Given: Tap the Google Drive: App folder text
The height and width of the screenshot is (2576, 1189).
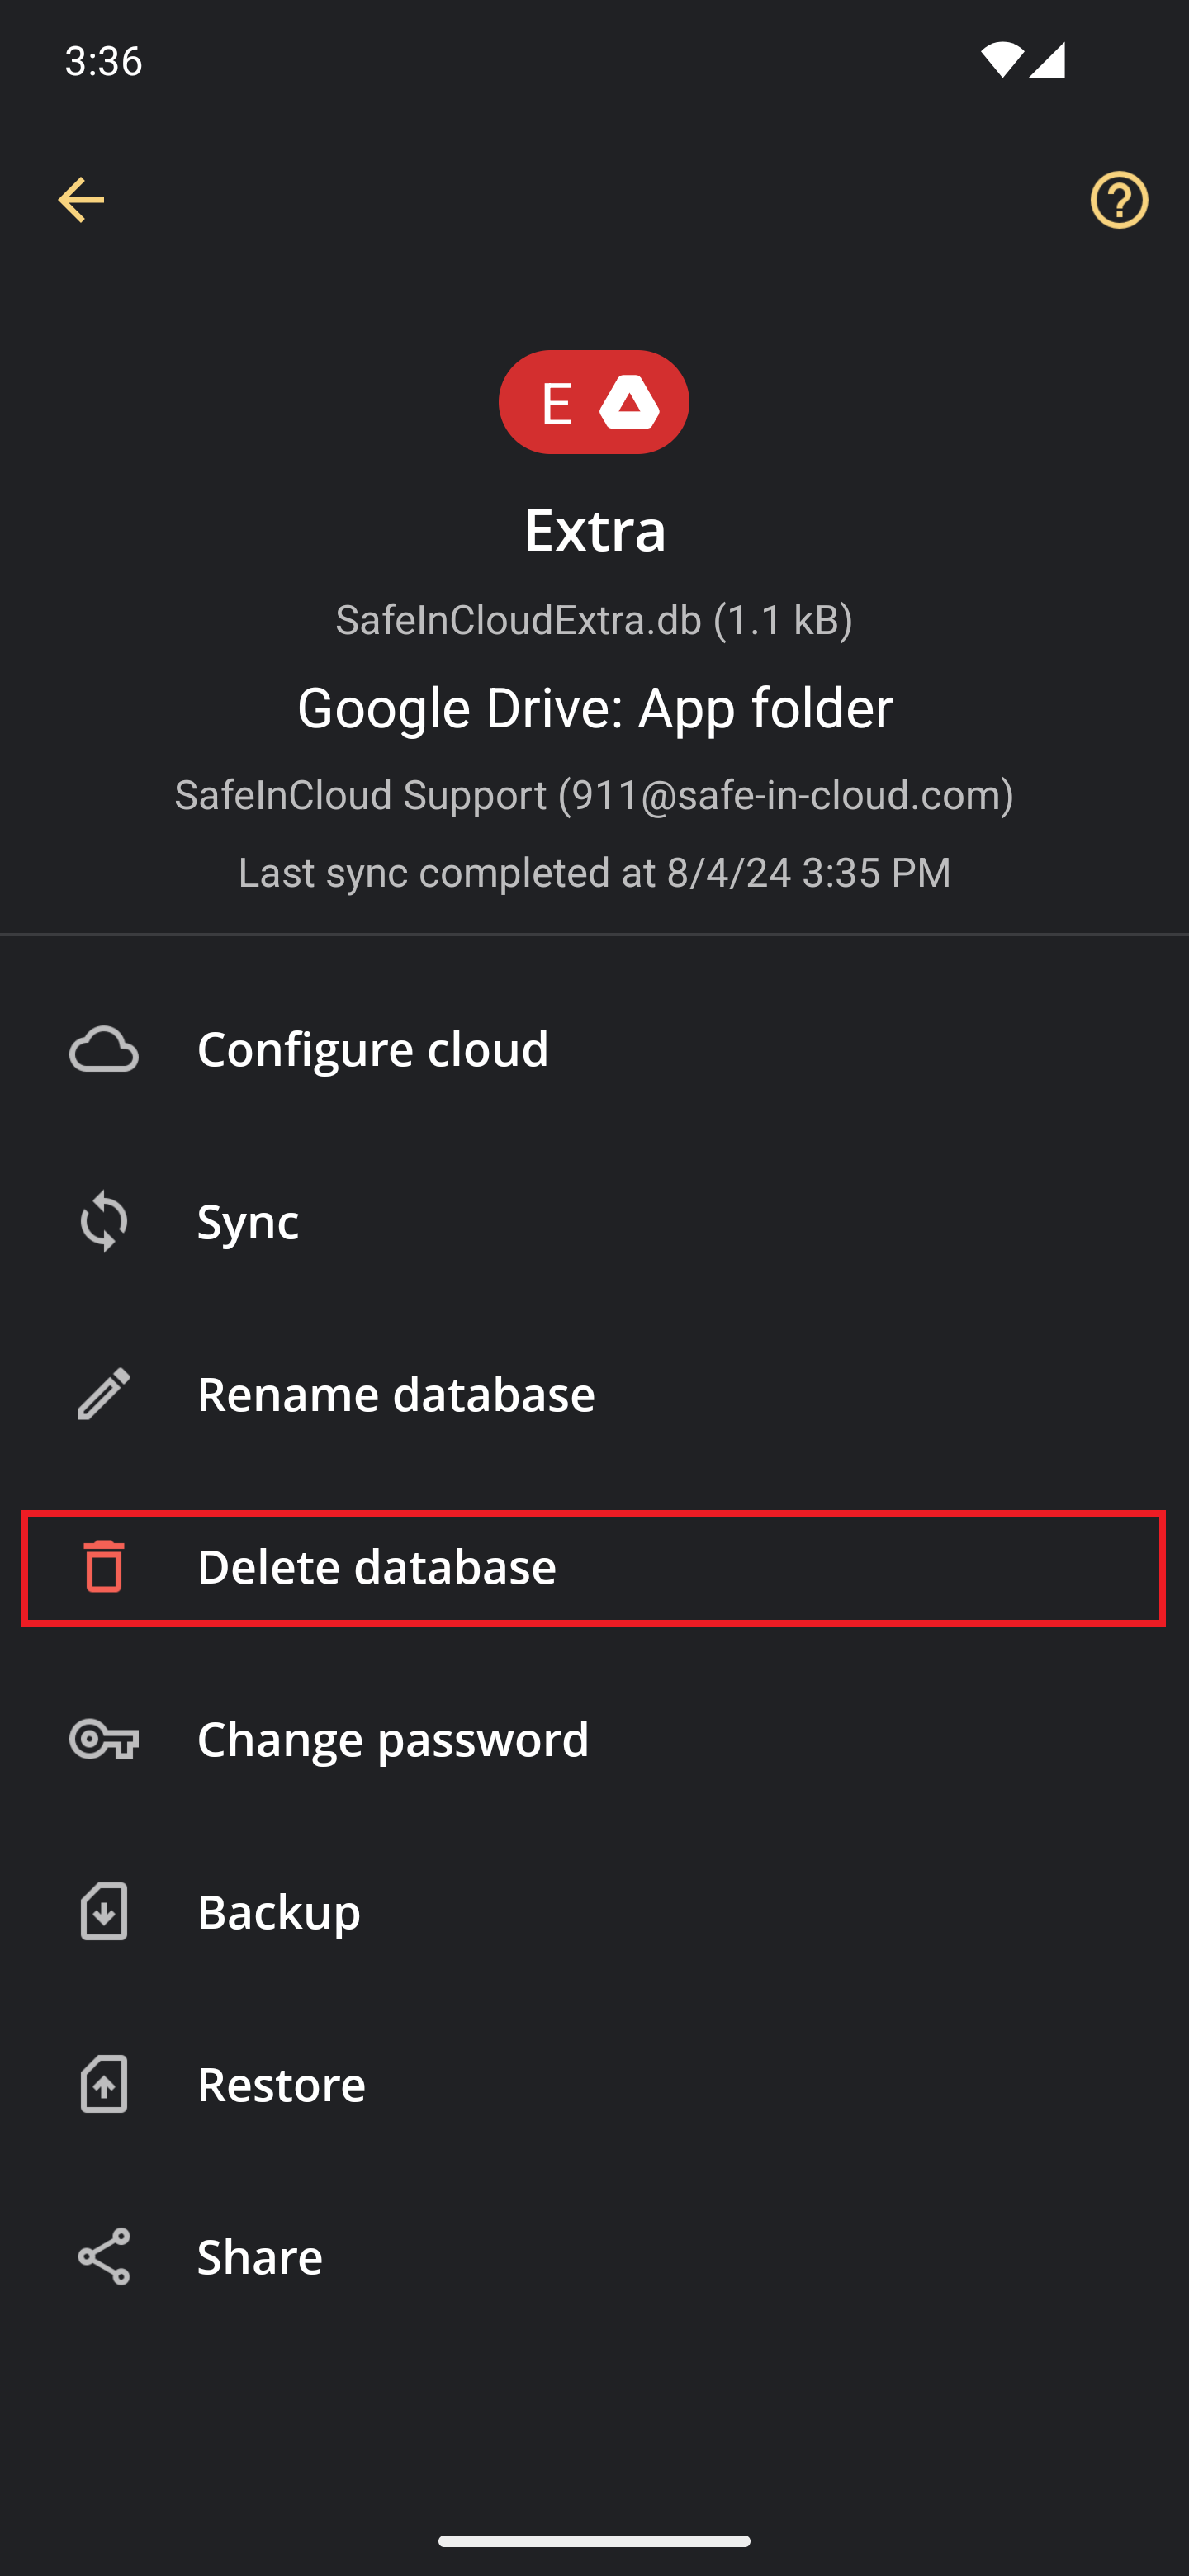Looking at the screenshot, I should click(x=595, y=708).
